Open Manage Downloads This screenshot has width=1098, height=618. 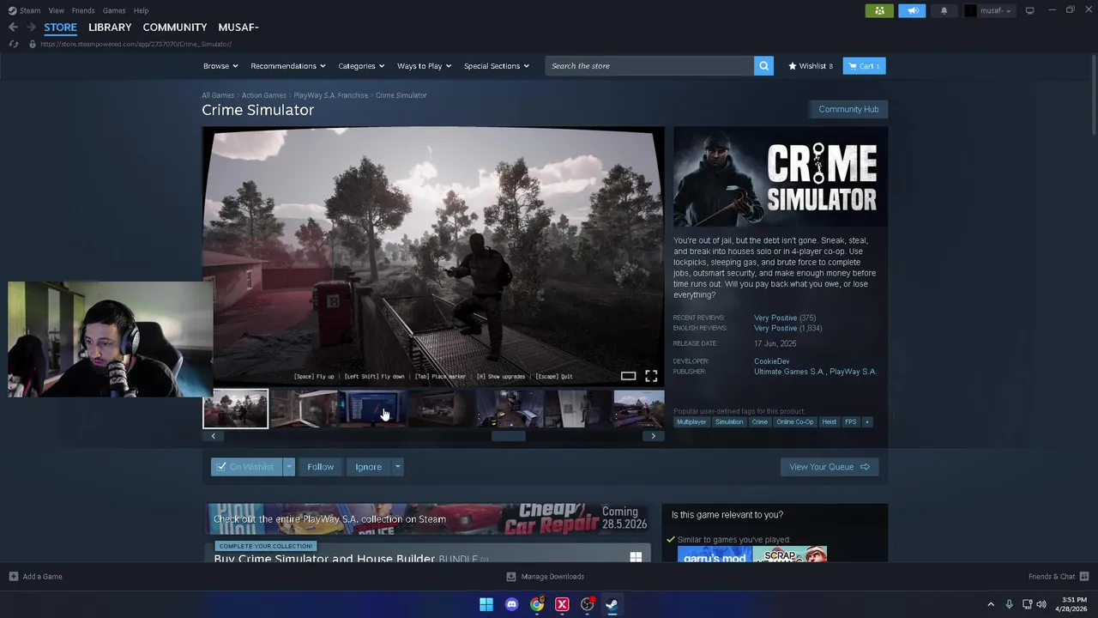point(546,577)
